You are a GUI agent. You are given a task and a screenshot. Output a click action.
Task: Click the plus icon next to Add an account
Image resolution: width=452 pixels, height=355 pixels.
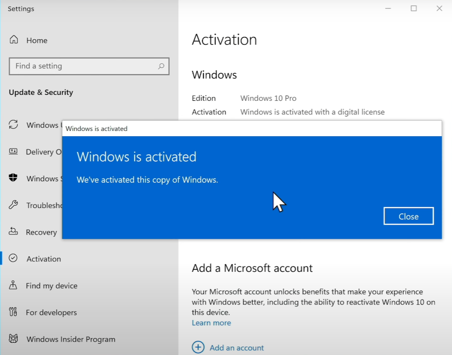(198, 347)
